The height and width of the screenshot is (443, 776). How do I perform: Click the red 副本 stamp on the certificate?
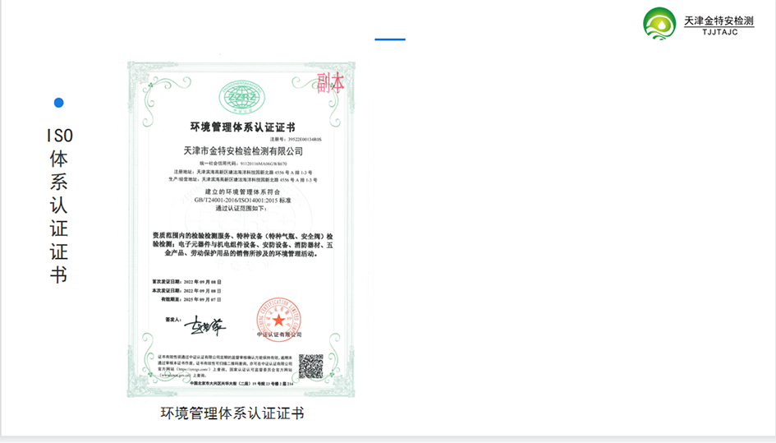click(331, 82)
